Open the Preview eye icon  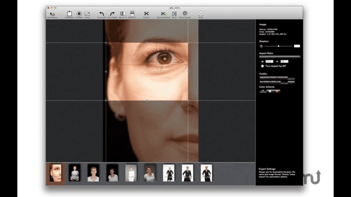[79, 14]
